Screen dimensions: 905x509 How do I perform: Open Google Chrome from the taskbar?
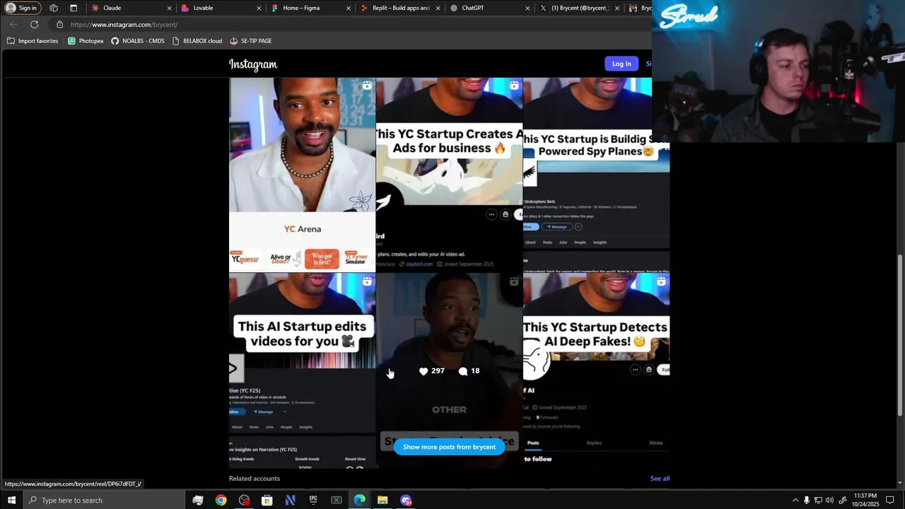tap(221, 501)
